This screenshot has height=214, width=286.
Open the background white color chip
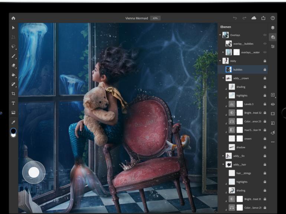tap(13, 136)
